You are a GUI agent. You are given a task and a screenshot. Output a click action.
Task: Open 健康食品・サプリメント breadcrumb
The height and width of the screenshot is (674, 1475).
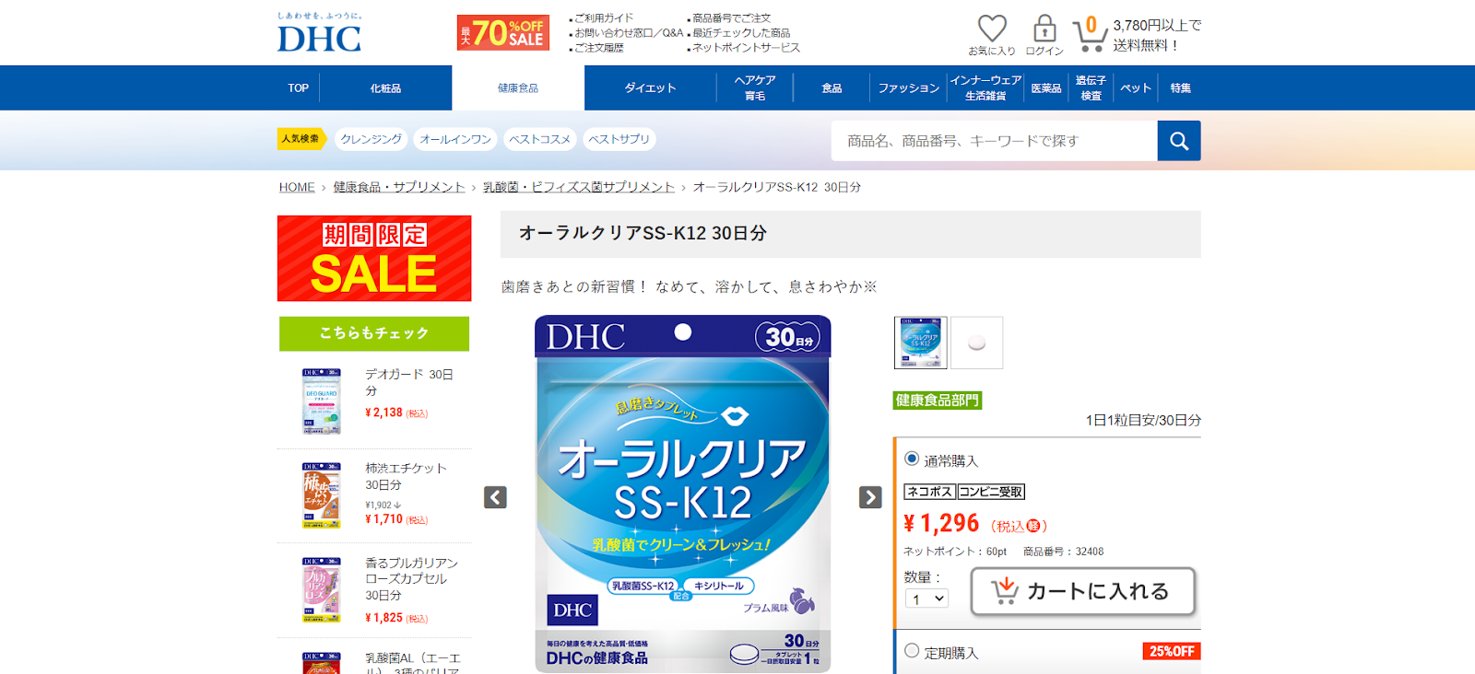399,187
